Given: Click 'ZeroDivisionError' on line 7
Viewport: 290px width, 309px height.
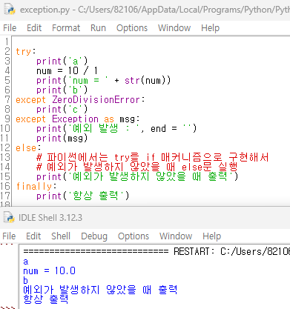Looking at the screenshot, I should point(96,99).
